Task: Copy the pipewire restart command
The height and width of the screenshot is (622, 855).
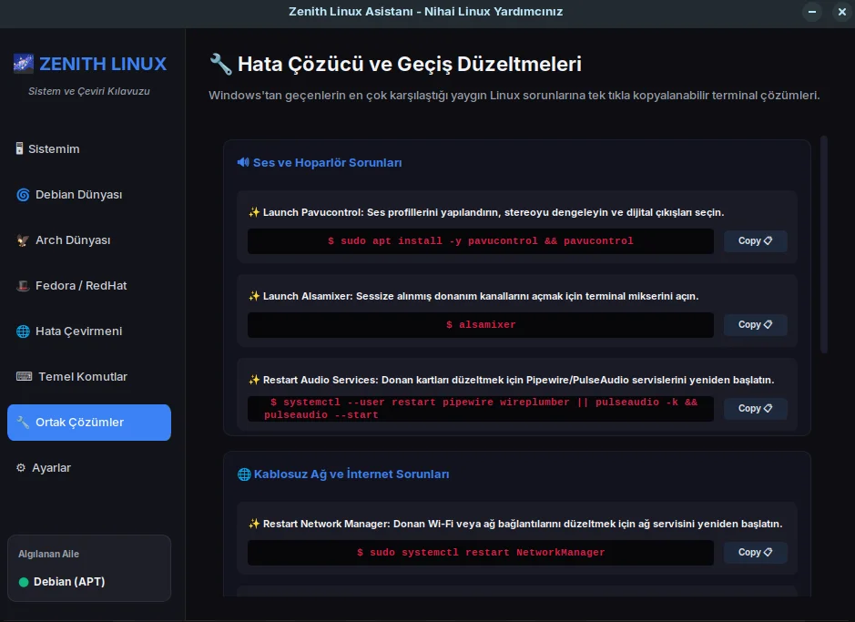Action: [x=755, y=408]
